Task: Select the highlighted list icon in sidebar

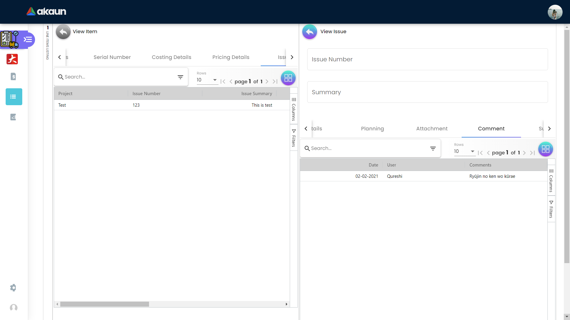Action: pyautogui.click(x=14, y=97)
